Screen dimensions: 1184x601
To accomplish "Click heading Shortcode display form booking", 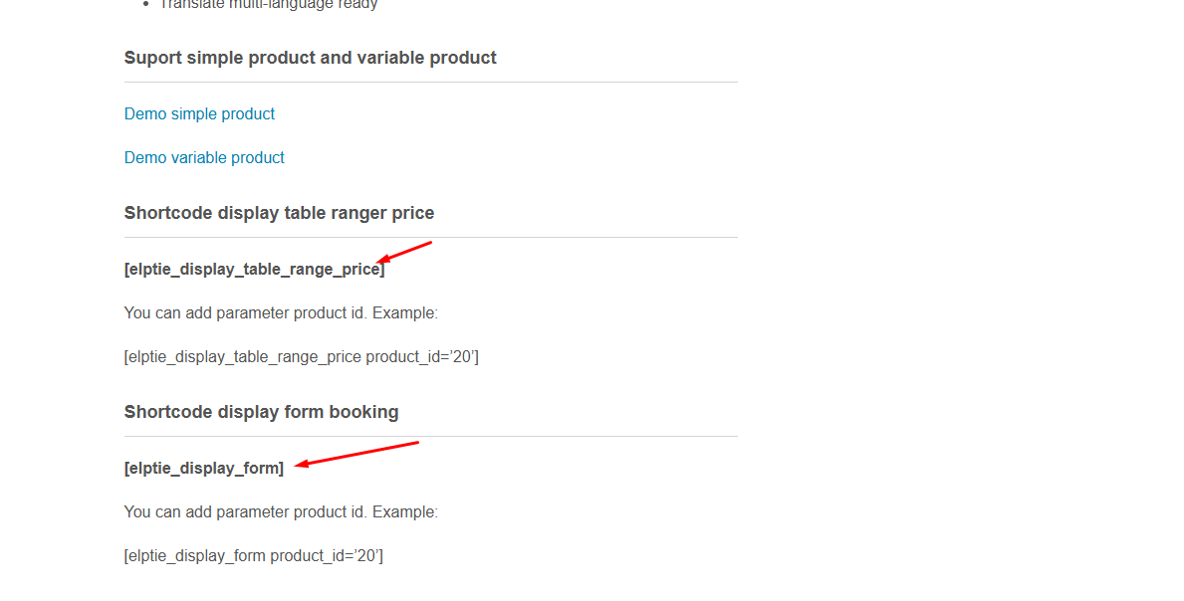I will [x=261, y=413].
